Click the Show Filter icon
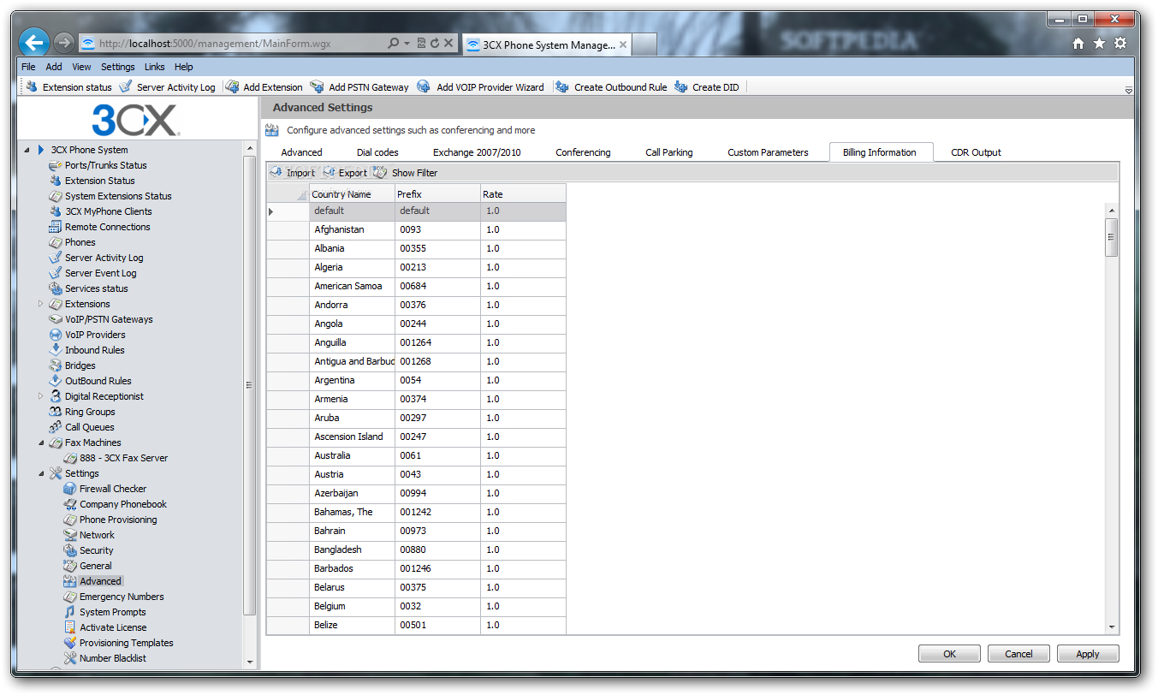This screenshot has width=1158, height=695. point(381,173)
